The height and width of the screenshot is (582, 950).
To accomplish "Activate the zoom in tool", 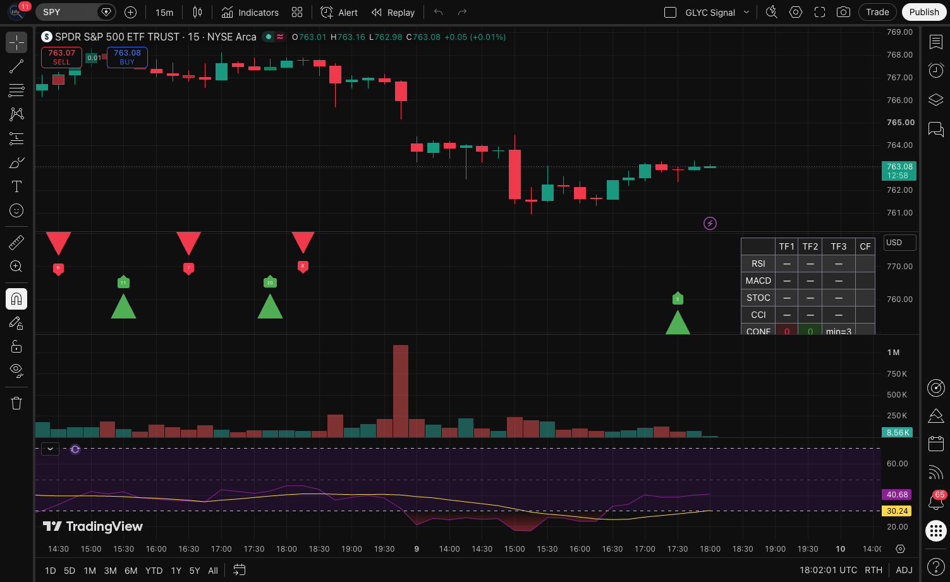I will click(16, 266).
